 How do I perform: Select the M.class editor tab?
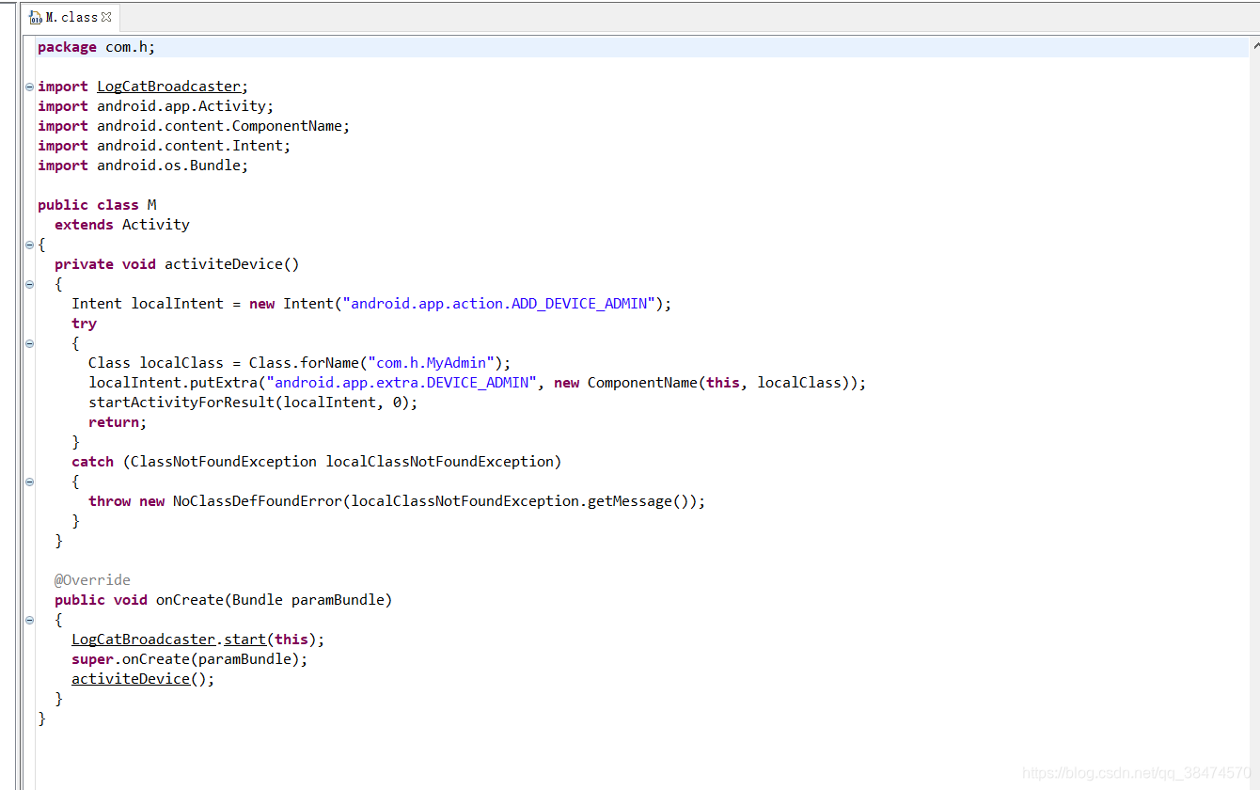click(70, 17)
